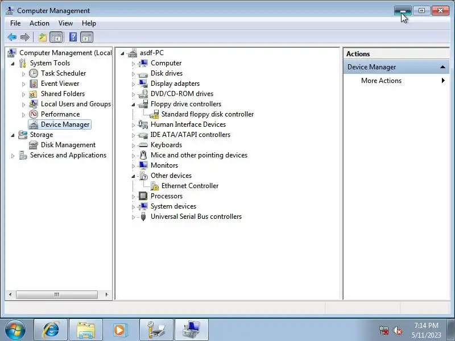Expand the Monitors node arrow
Screen dimensions: 455x341
[x=133, y=166]
